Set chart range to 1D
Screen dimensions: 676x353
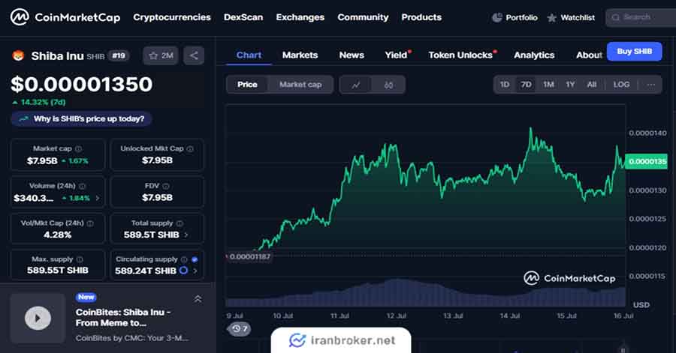click(x=505, y=85)
